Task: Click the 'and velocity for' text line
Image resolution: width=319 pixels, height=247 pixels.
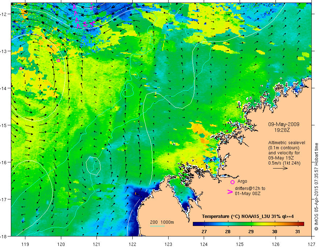Action: tap(284, 153)
